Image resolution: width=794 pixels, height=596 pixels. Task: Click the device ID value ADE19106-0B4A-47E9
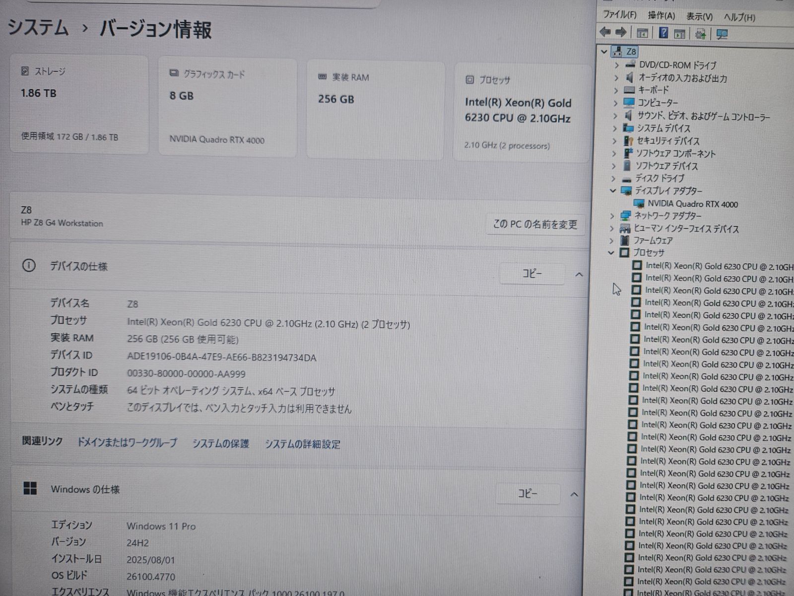coord(221,357)
